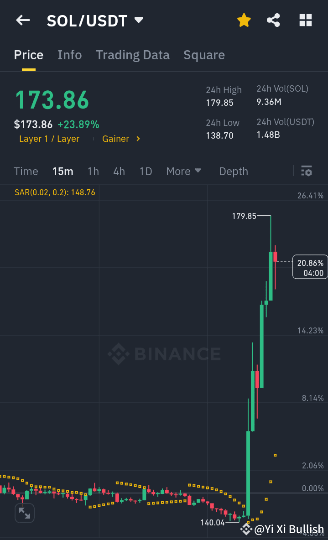Select the 1D timeframe
Image resolution: width=328 pixels, height=540 pixels.
point(145,171)
